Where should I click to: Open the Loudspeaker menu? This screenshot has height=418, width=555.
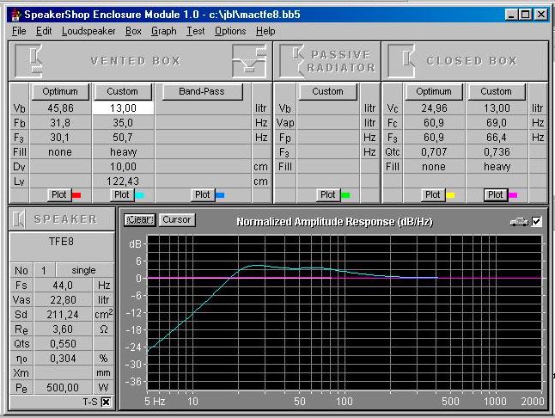[x=88, y=31]
